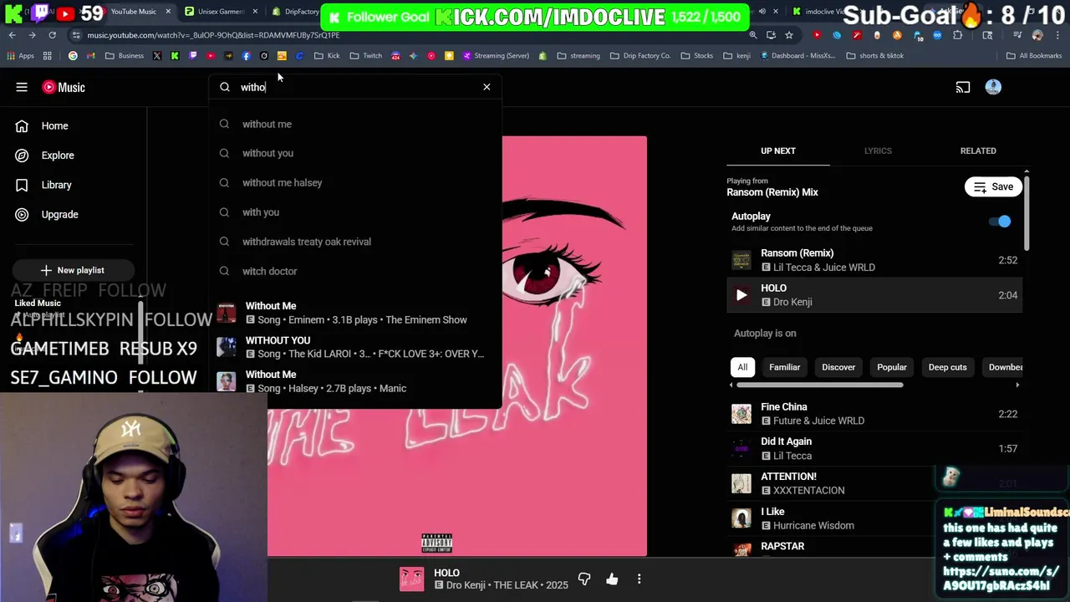1070x602 pixels.
Task: Open the Business bookmarks folder
Action: point(125,56)
